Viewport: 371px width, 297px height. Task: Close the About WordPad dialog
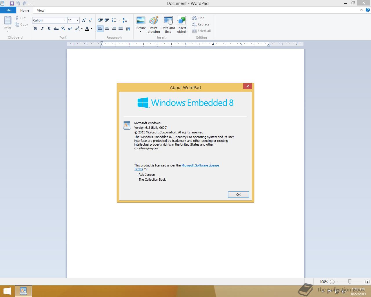click(x=248, y=86)
